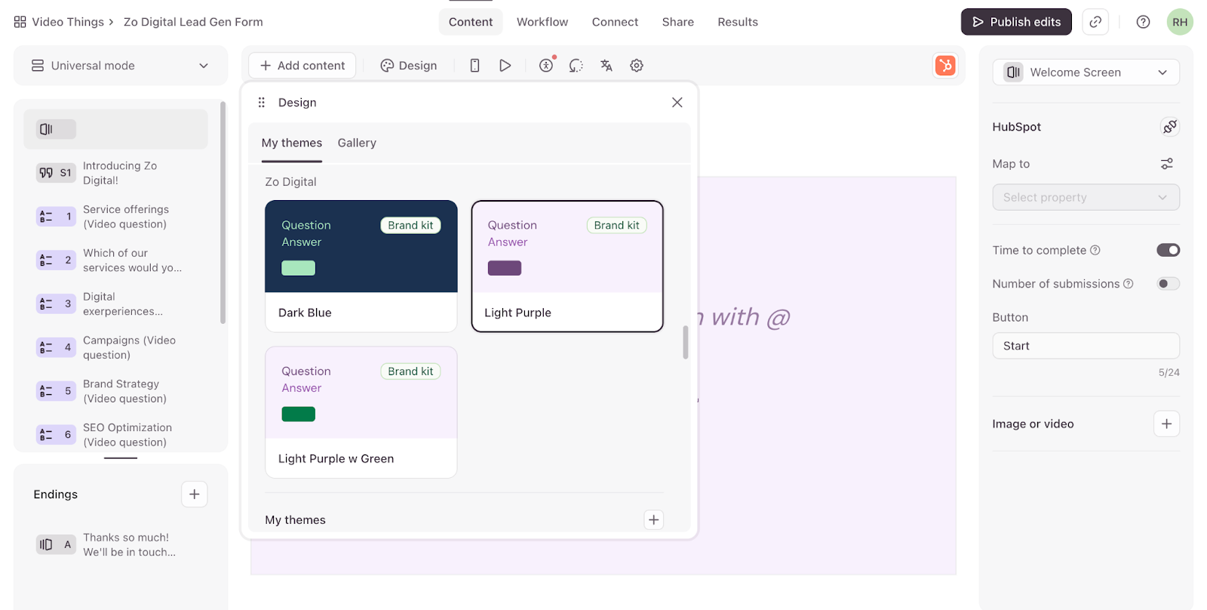Add a new ending with plus button

click(x=195, y=494)
